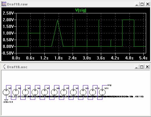Select voltage source V6 symbol

[54, 92]
